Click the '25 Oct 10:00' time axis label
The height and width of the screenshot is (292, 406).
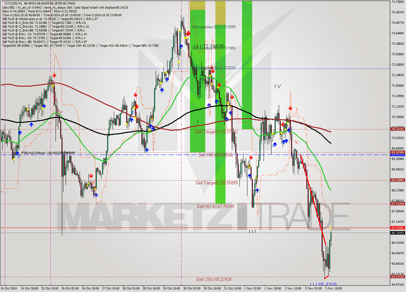coord(50,289)
